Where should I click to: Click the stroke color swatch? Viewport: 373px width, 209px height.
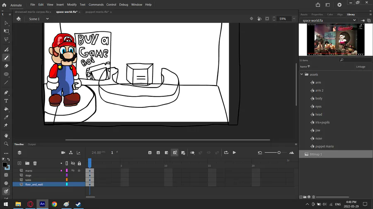tap(5, 164)
